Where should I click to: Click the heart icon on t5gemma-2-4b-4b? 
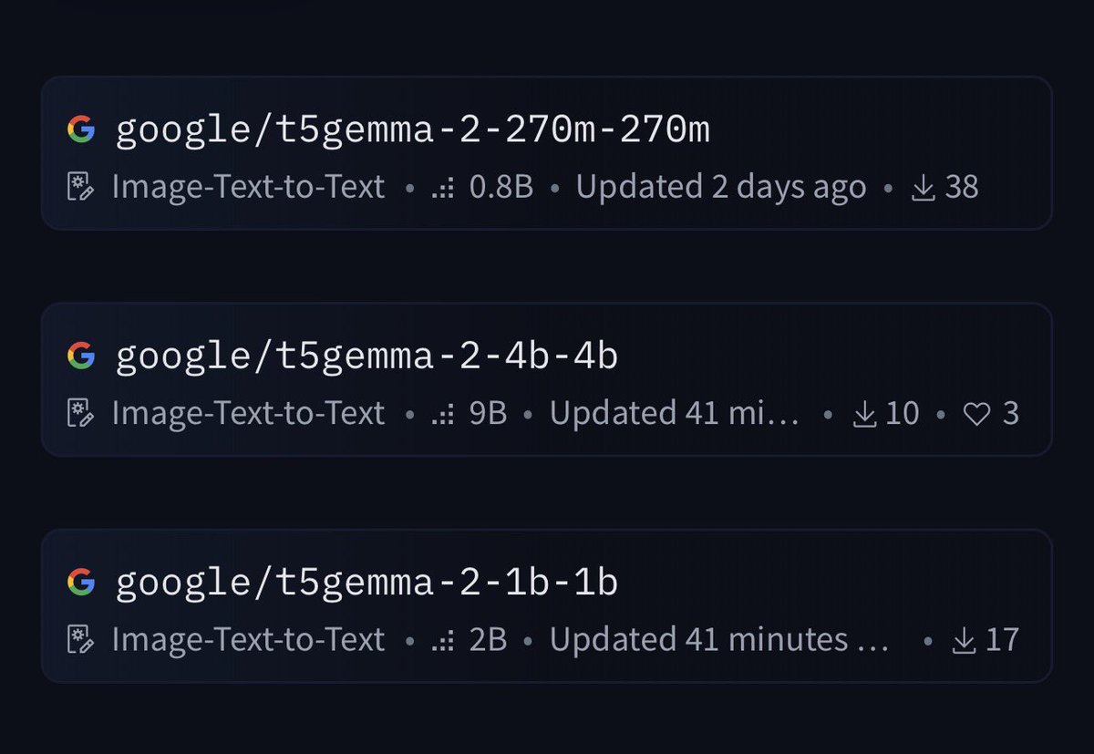pos(976,415)
